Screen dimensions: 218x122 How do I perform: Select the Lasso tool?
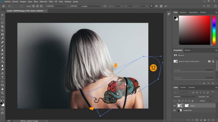click(2, 23)
